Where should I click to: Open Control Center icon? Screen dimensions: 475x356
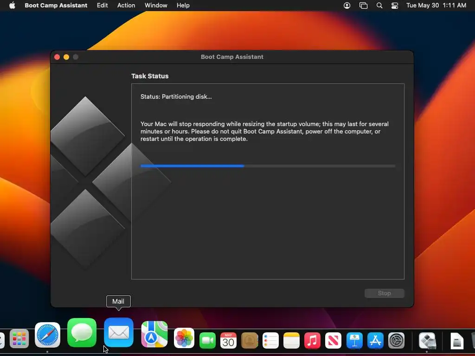click(394, 5)
